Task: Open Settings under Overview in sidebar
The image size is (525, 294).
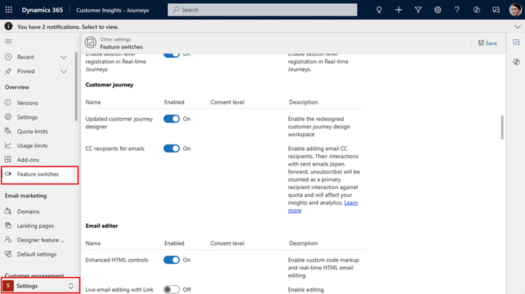Action: tap(27, 117)
